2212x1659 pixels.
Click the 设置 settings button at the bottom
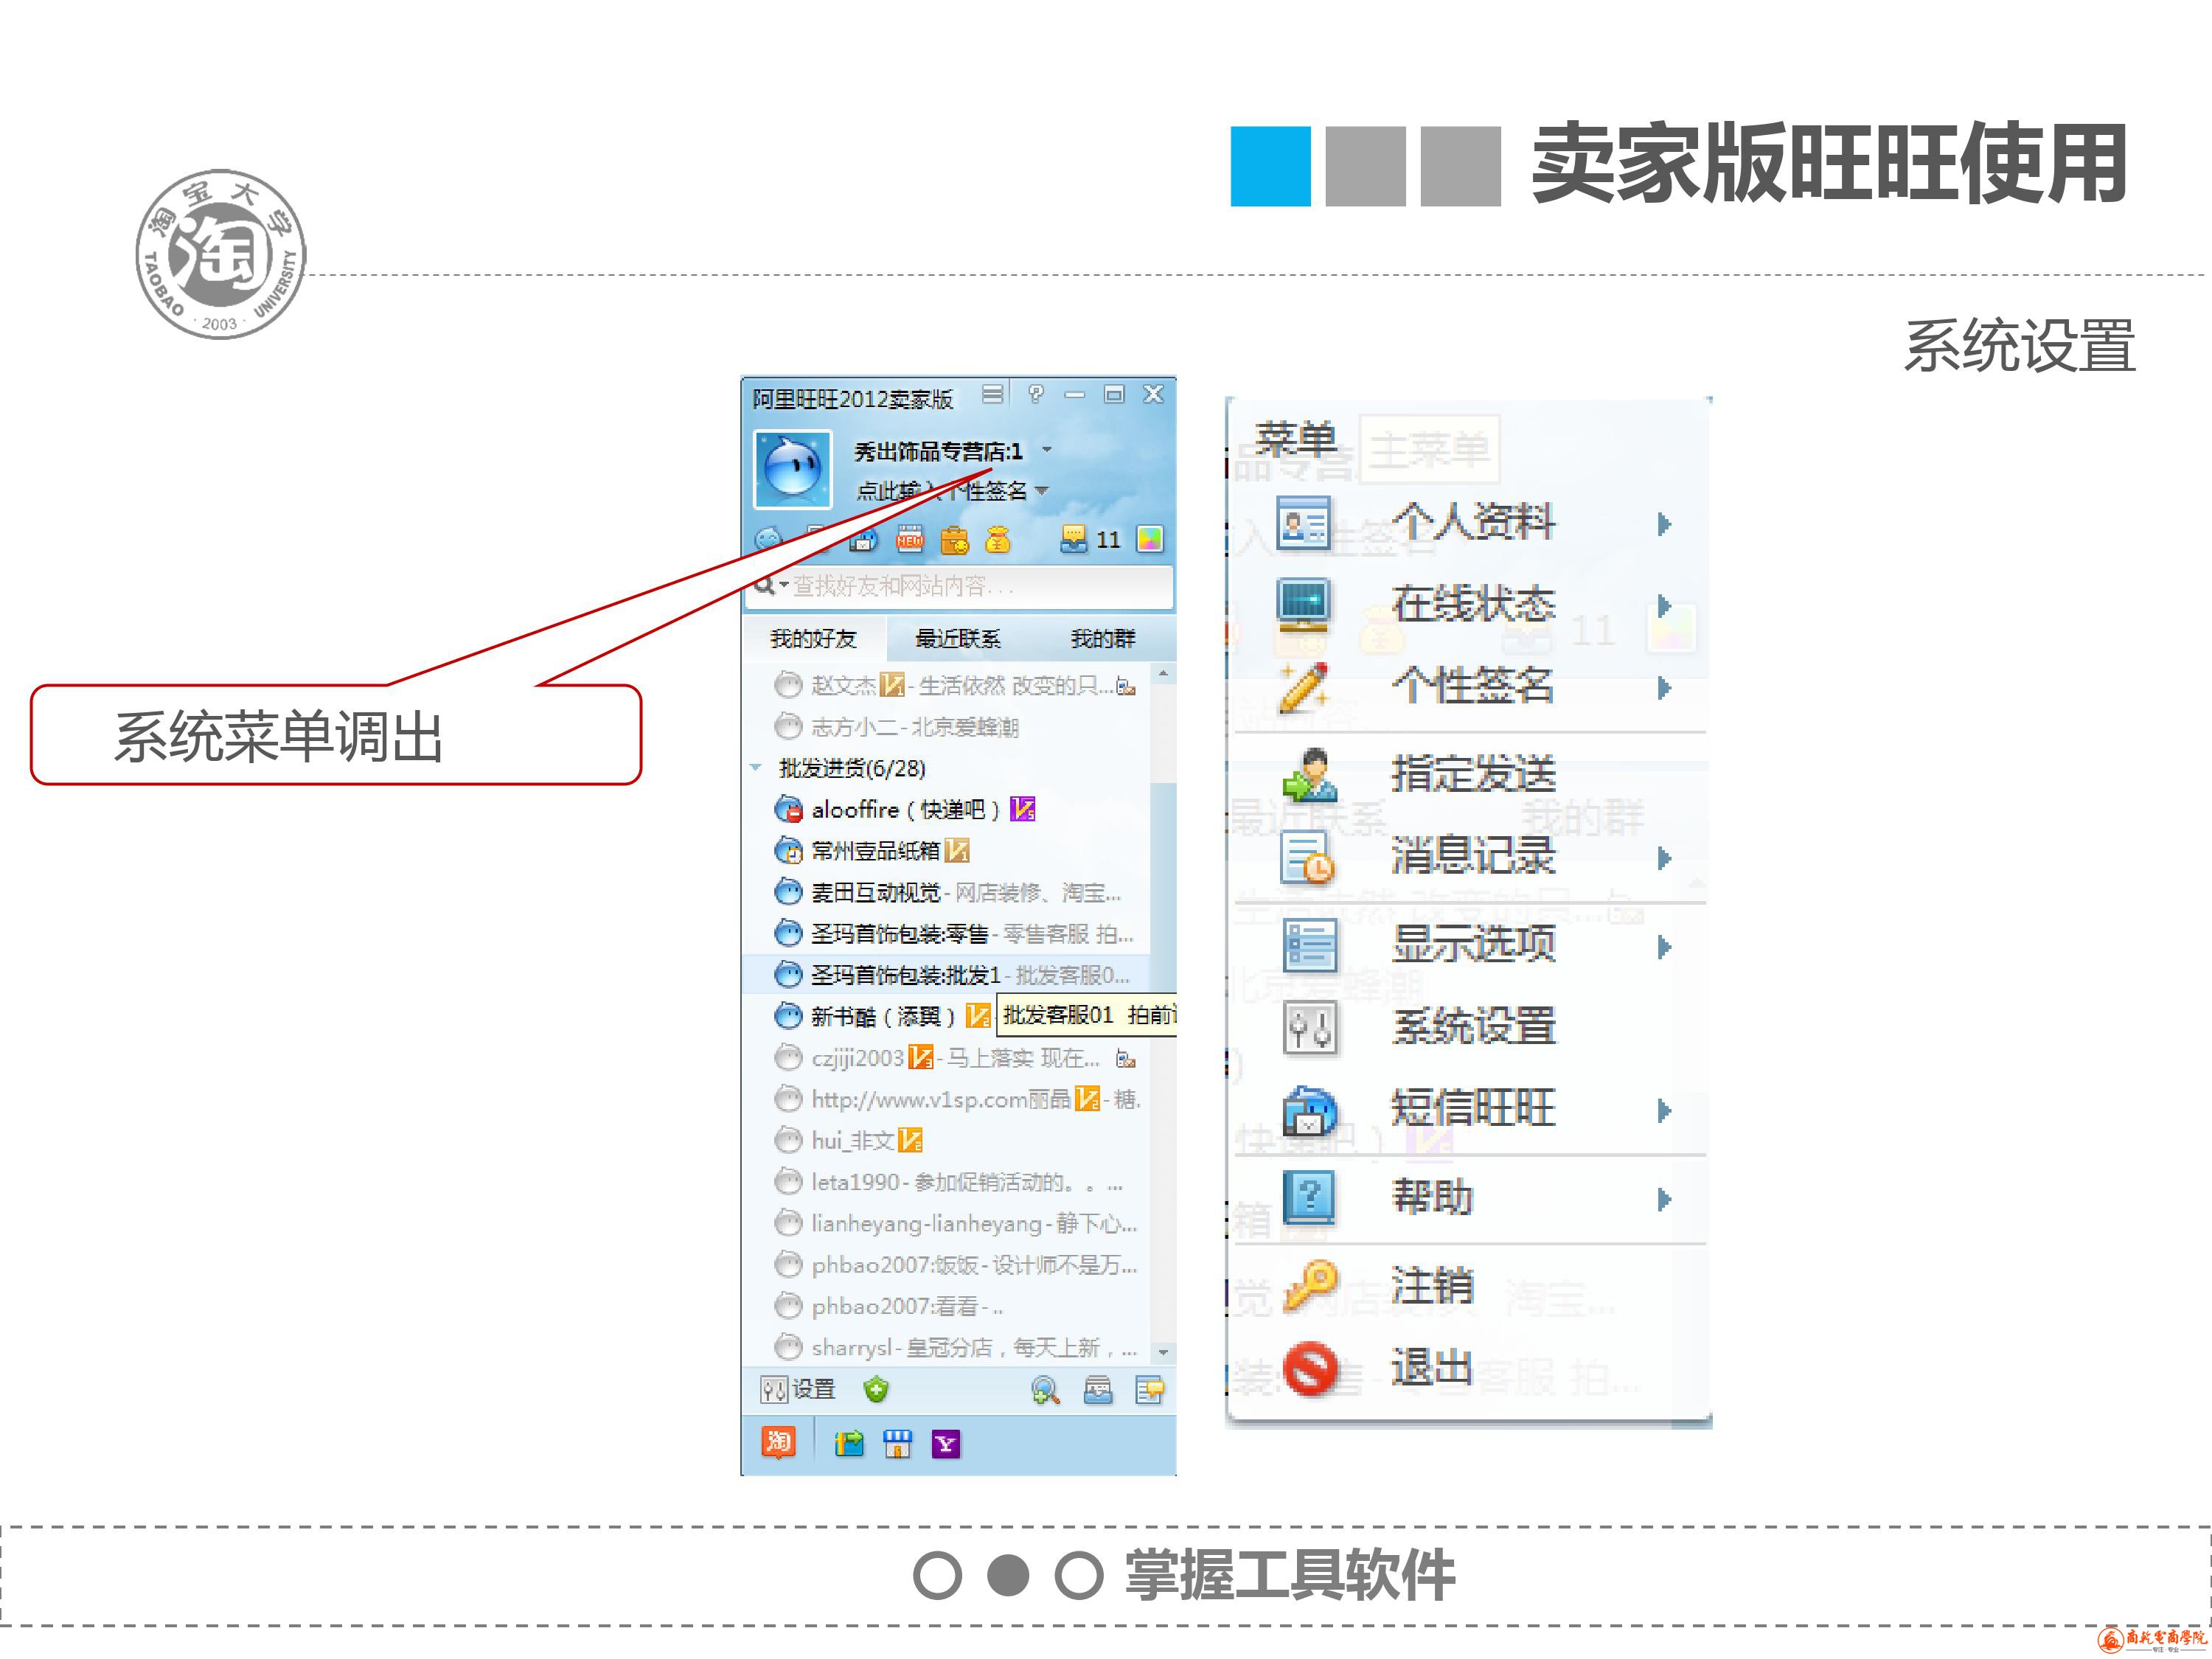[798, 1390]
